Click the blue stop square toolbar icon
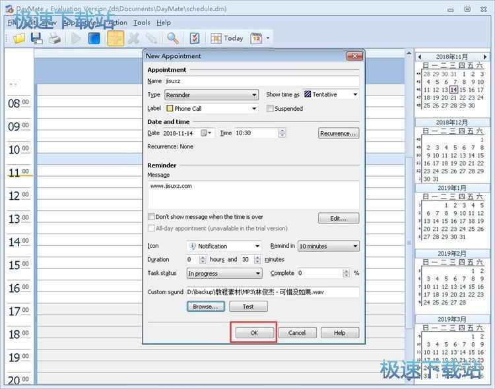This screenshot has height=389, width=495. coord(94,38)
